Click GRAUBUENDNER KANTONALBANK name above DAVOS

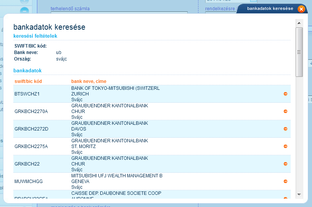(109, 123)
